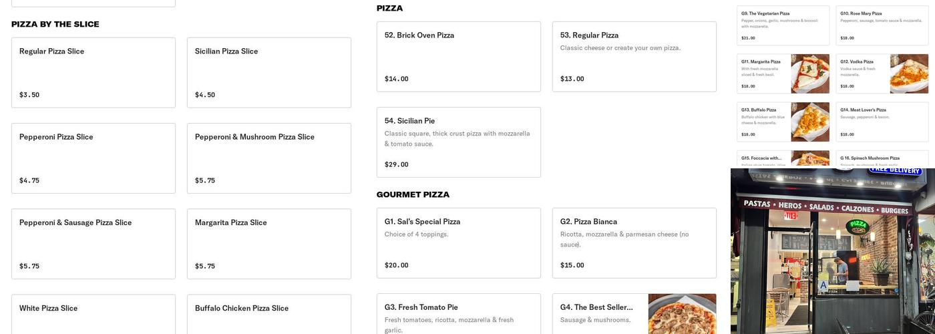Select the Sicilian Pizza Slice card
This screenshot has width=935, height=334.
pyautogui.click(x=268, y=72)
